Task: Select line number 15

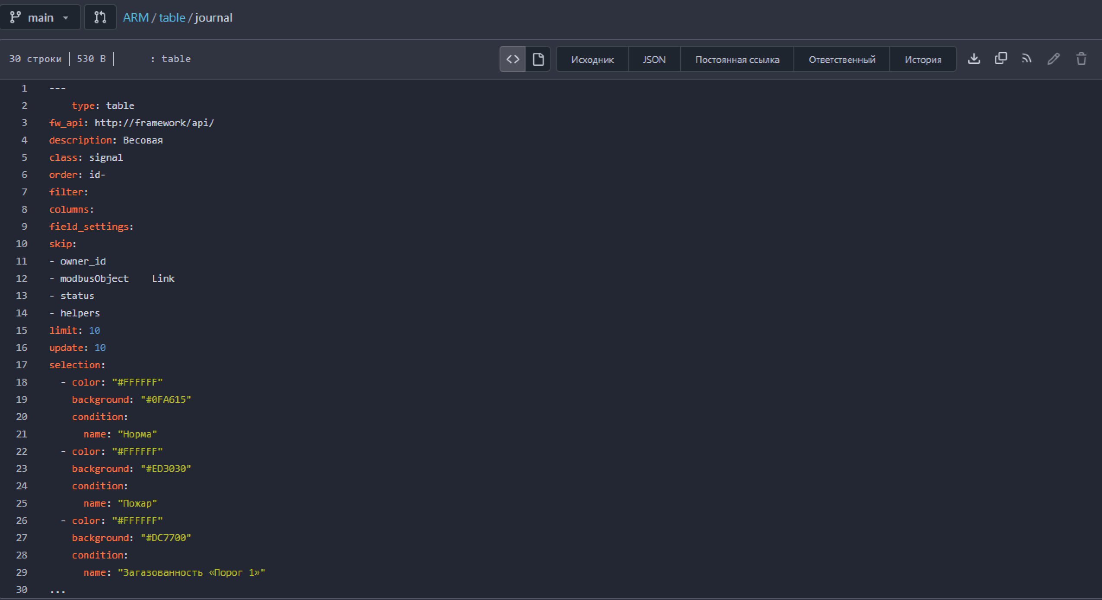Action: pyautogui.click(x=21, y=330)
